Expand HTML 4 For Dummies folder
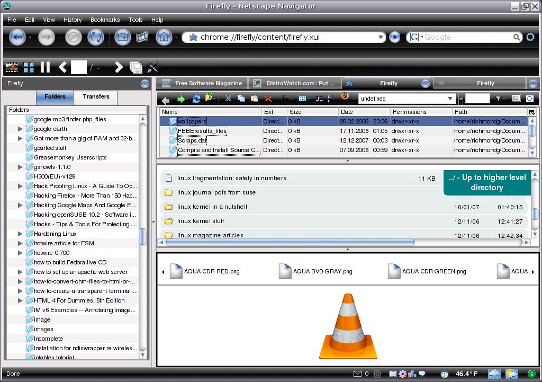This screenshot has width=542, height=382. (x=20, y=301)
